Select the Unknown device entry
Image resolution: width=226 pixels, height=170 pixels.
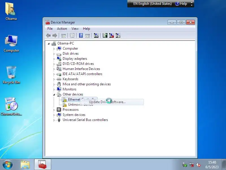pyautogui.click(x=81, y=104)
